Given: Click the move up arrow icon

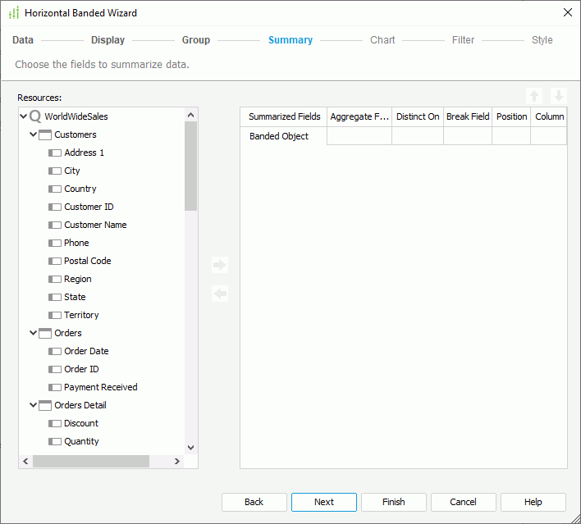Looking at the screenshot, I should [534, 96].
